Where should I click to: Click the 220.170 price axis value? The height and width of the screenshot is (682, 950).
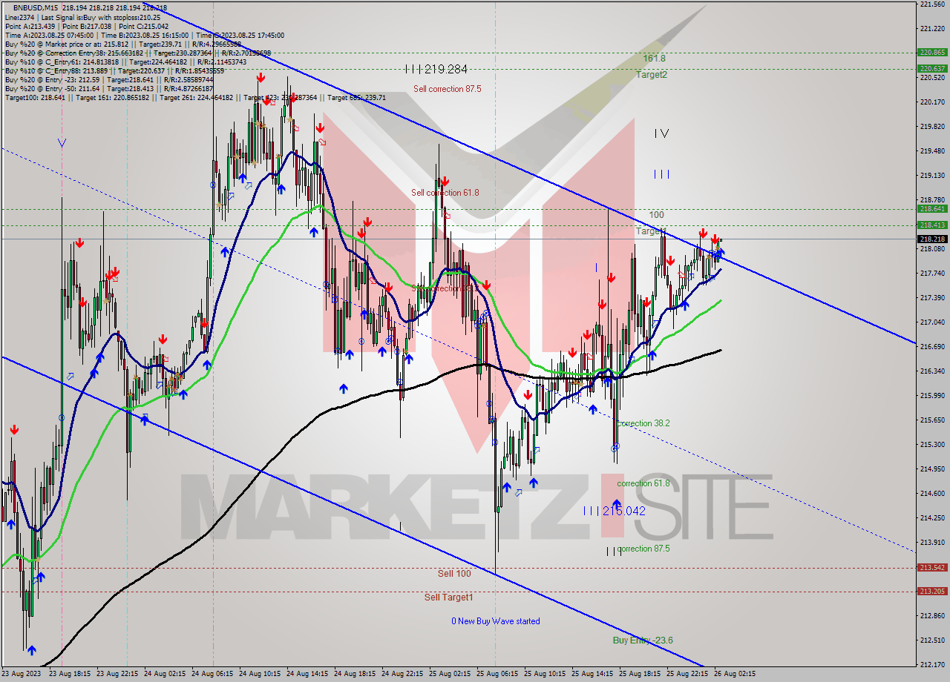point(932,102)
